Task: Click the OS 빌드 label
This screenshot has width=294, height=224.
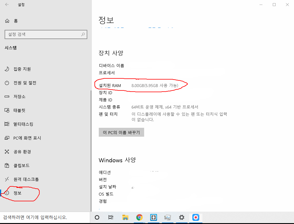Action: [x=106, y=194]
